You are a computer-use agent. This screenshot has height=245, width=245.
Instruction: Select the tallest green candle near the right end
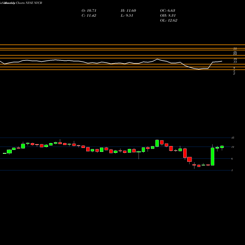[x=213, y=156]
